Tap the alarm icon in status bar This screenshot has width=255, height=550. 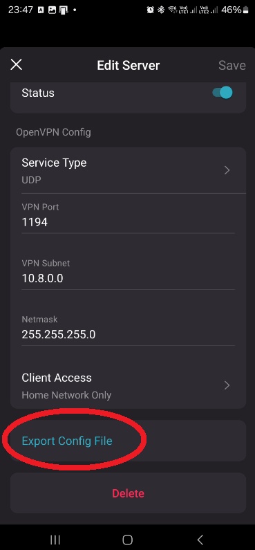[150, 10]
